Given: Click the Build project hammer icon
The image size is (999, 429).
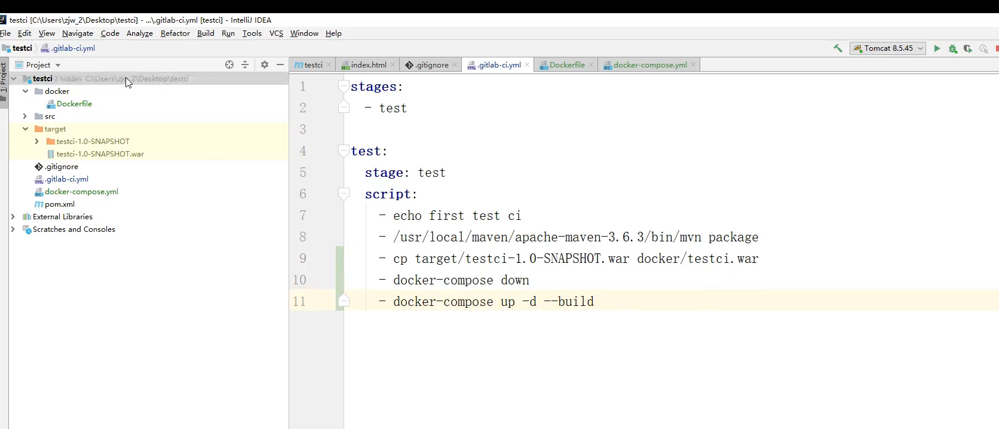Looking at the screenshot, I should pos(838,48).
